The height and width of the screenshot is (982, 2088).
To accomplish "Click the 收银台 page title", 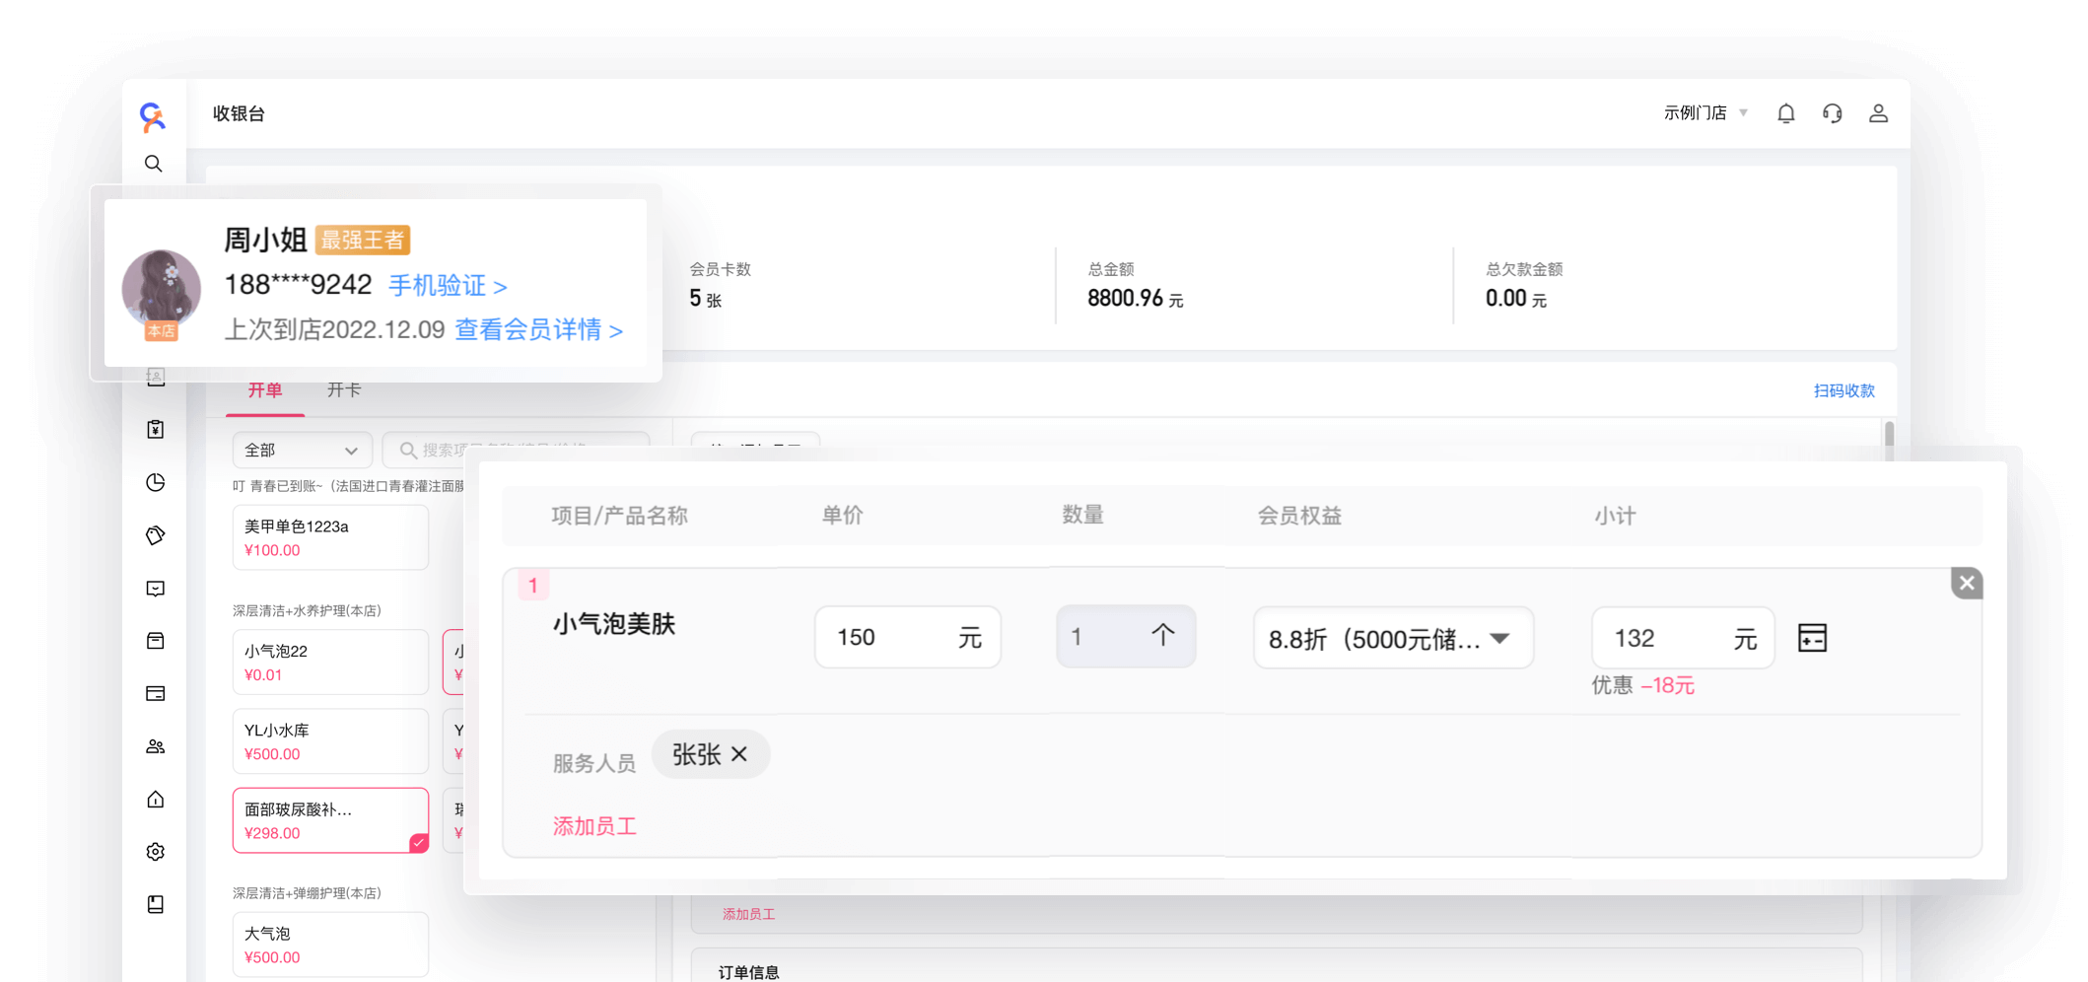I will coord(239,113).
